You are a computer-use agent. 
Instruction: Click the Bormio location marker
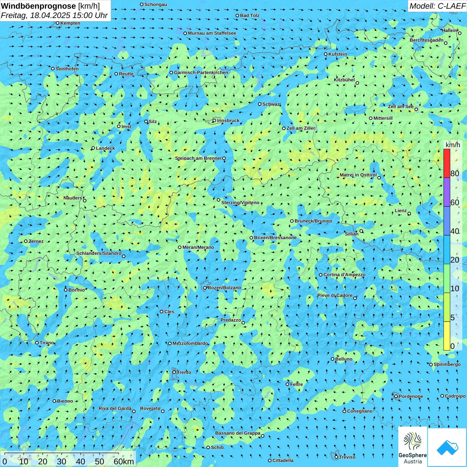pyautogui.click(x=66, y=290)
